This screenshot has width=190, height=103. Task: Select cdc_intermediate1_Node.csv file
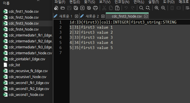point(30,53)
